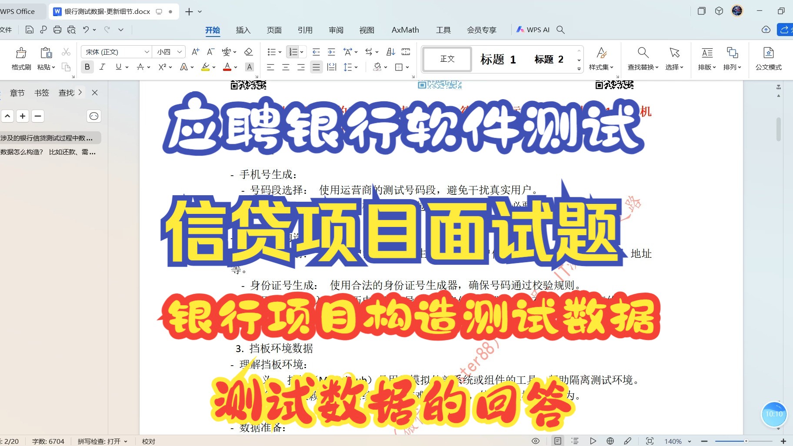Click the Selection arrow (选择) icon
Viewport: 793px width, 446px height.
pos(674,53)
